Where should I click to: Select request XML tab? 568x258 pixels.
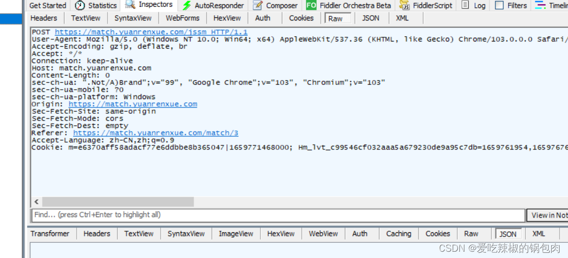pos(403,18)
